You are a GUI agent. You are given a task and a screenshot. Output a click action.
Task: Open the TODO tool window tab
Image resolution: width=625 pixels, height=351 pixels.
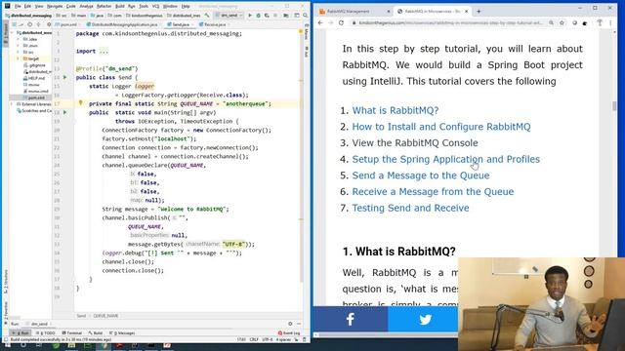pyautogui.click(x=46, y=332)
